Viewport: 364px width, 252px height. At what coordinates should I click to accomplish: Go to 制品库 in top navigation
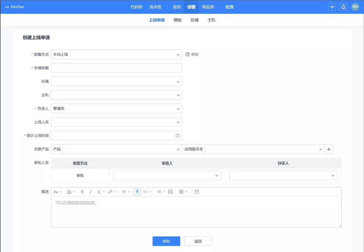208,7
